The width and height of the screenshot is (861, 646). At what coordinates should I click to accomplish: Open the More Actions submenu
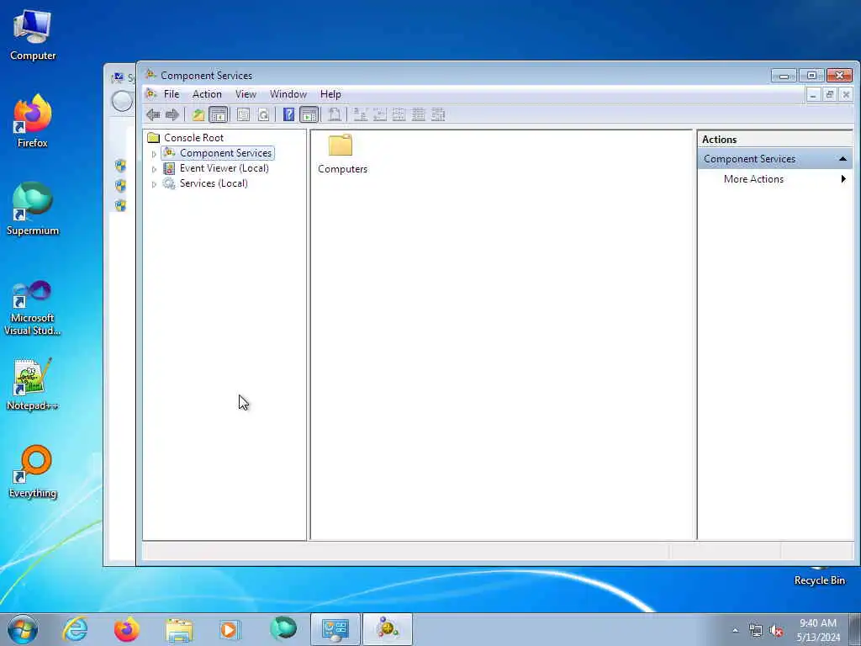click(774, 179)
